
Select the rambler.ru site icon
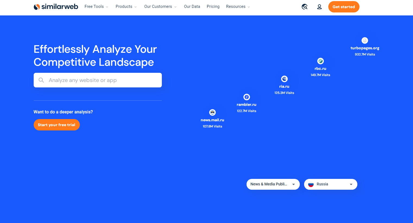point(247,97)
